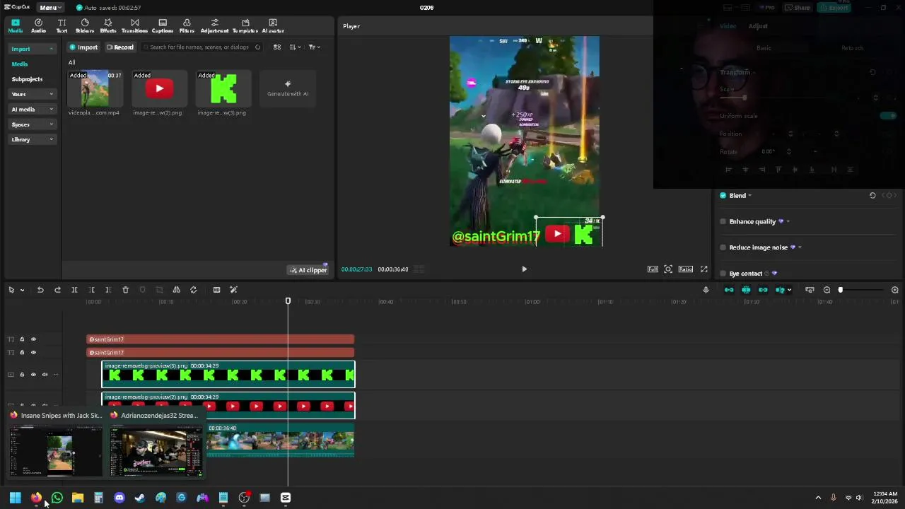Open the Stickers panel
Image resolution: width=905 pixels, height=509 pixels.
point(84,26)
